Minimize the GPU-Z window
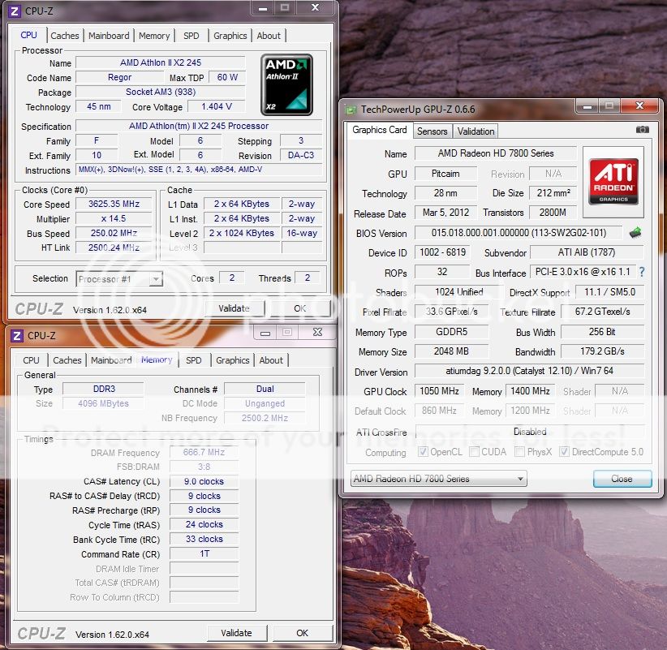 click(587, 106)
